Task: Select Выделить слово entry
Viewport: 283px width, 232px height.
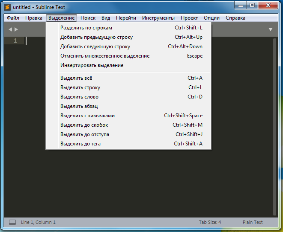Action: pyautogui.click(x=128, y=97)
